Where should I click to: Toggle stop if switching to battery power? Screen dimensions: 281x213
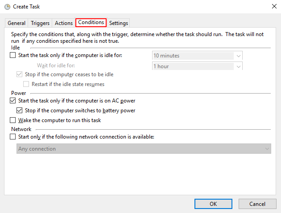click(x=19, y=111)
